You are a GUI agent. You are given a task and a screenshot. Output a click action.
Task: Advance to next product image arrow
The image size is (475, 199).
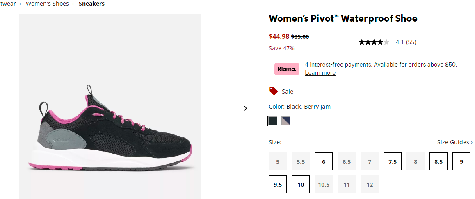tap(245, 108)
